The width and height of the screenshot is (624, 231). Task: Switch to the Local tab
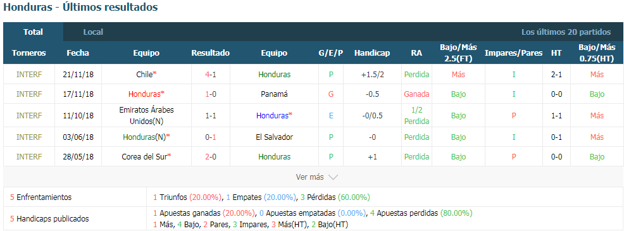point(93,32)
